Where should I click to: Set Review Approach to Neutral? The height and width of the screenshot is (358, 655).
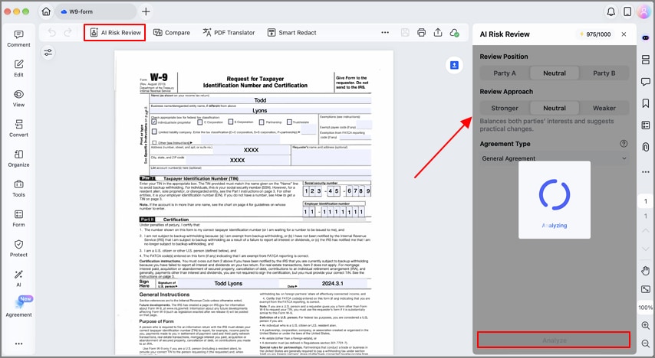555,108
